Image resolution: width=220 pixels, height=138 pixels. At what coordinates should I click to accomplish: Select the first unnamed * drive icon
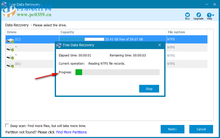click(x=10, y=49)
